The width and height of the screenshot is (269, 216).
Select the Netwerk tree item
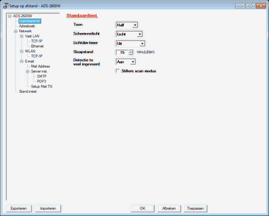[25, 31]
